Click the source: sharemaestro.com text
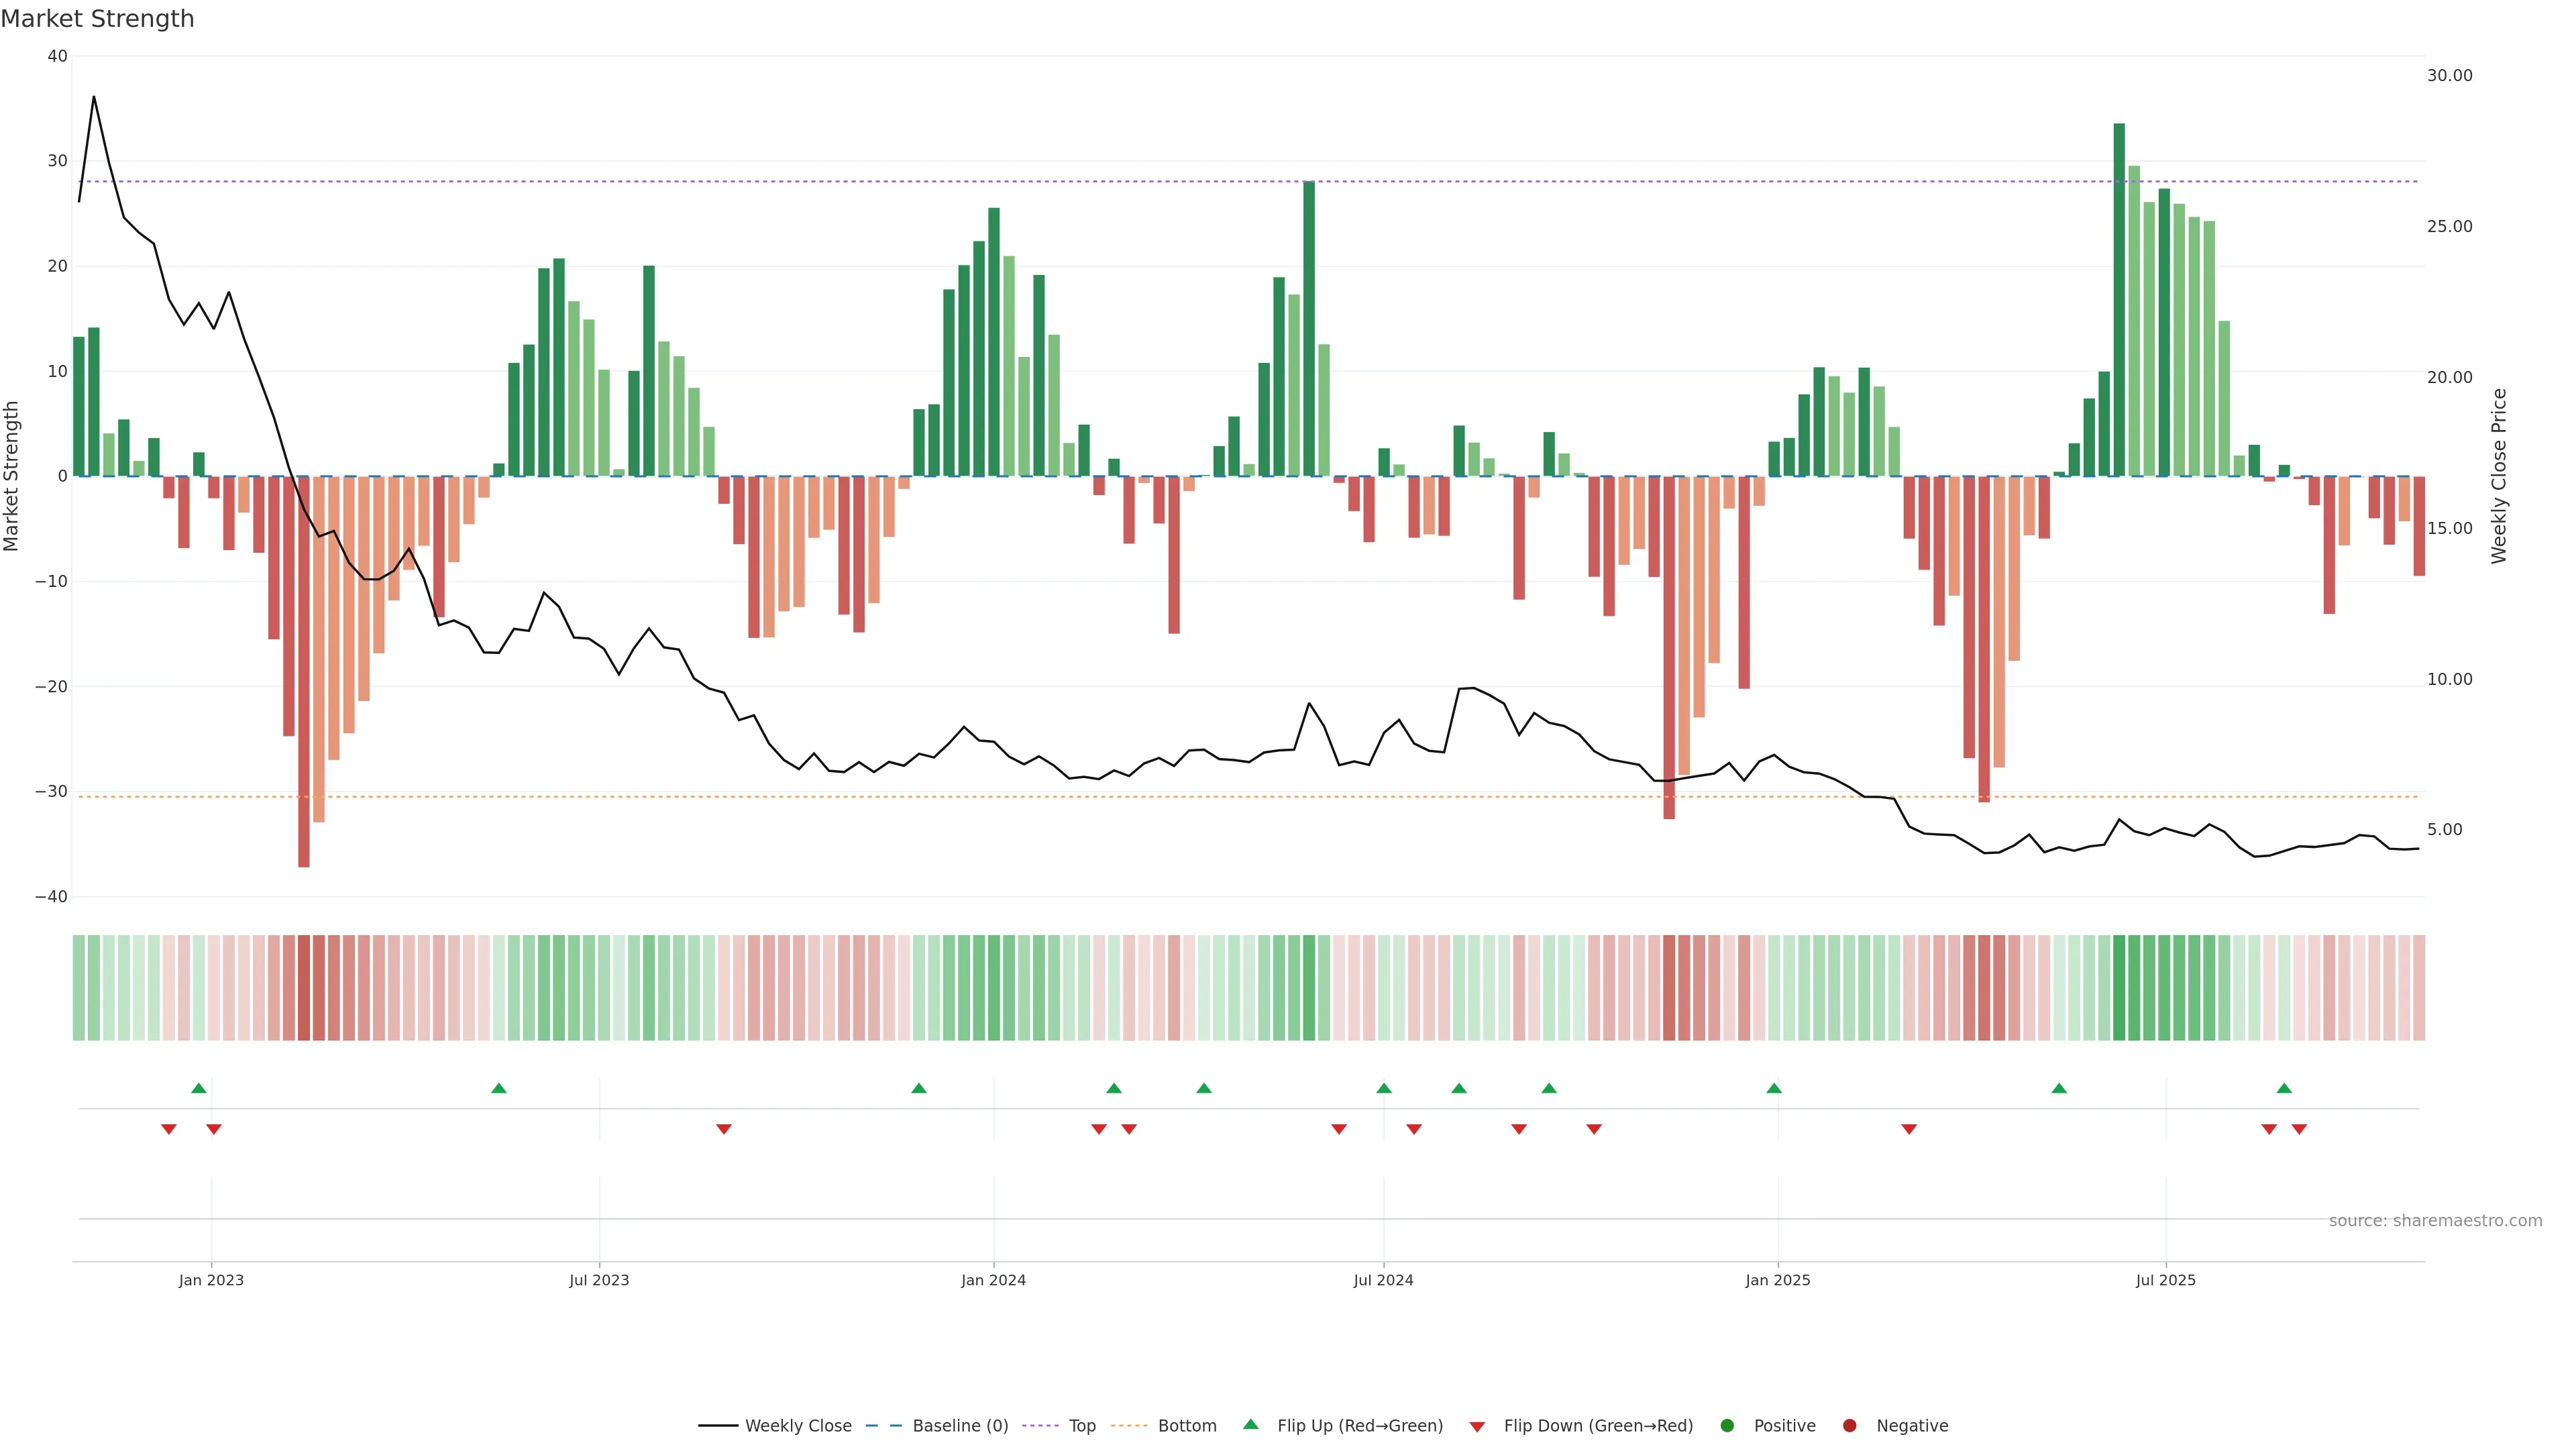Screen dimensions: 2576x1449 (x=2435, y=1221)
